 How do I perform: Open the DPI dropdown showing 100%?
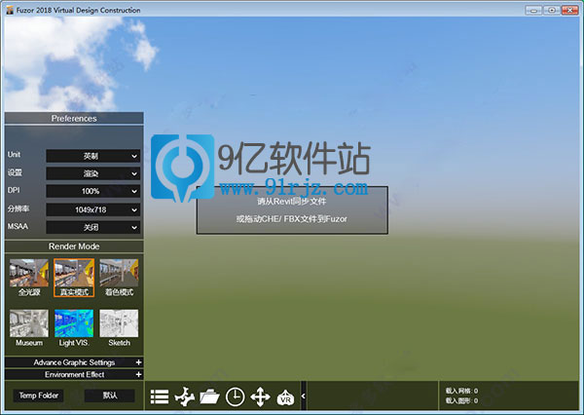(92, 191)
